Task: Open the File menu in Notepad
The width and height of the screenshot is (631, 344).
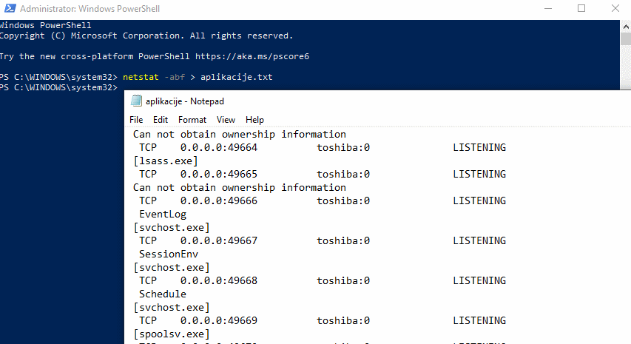Action: pos(136,120)
